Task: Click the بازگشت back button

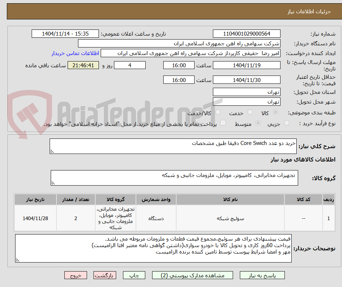Action: tap(105, 275)
